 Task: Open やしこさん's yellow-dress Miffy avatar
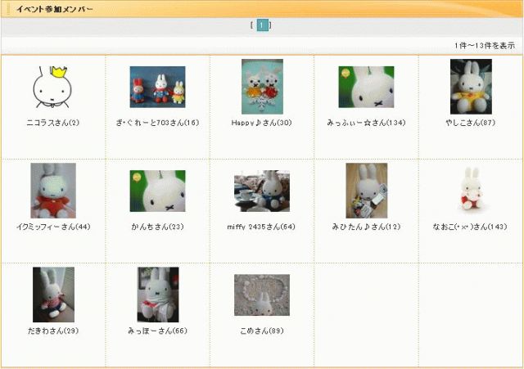coord(471,87)
